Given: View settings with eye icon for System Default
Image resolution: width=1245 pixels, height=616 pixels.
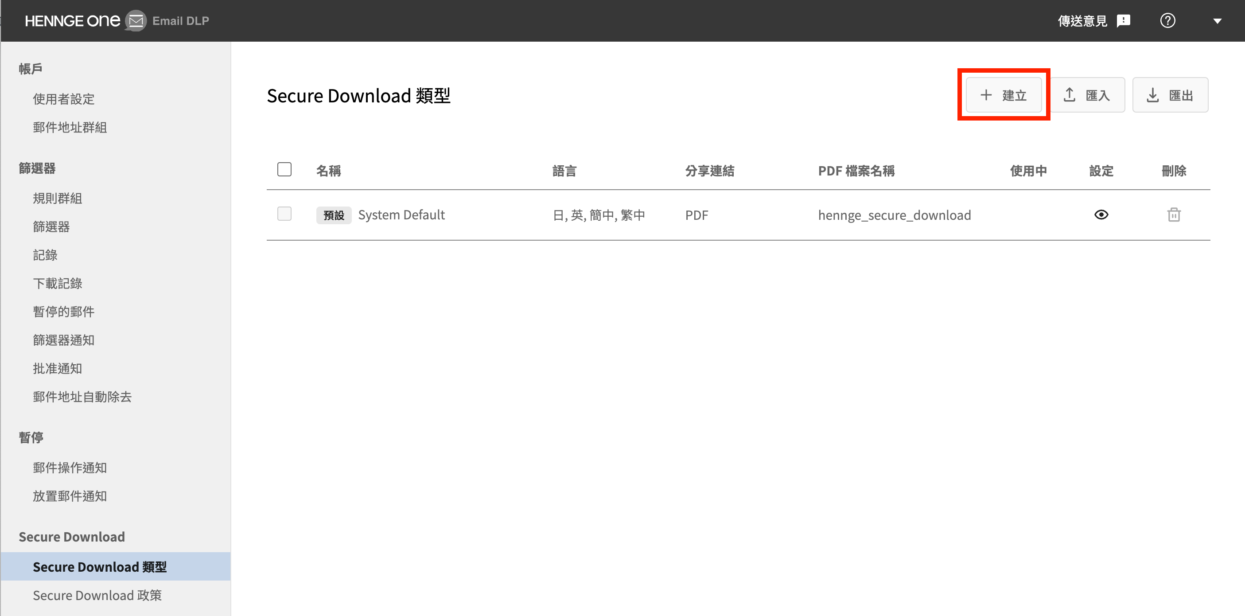Looking at the screenshot, I should click(1101, 214).
